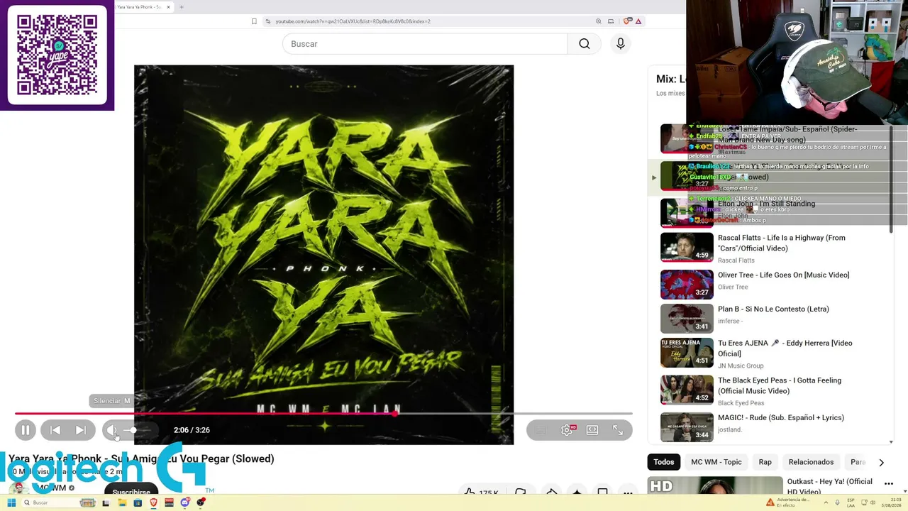This screenshot has height=511, width=908.
Task: Enter fullscreen in the video player
Action: click(618, 429)
